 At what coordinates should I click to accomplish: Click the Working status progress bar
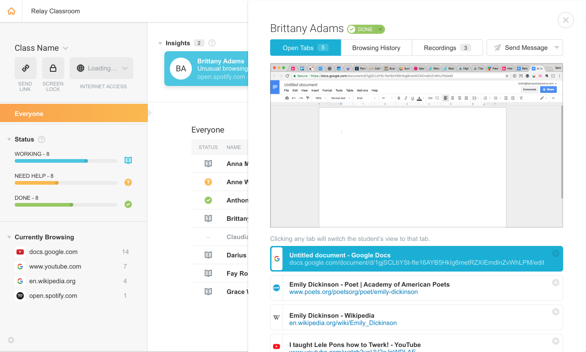pos(66,161)
